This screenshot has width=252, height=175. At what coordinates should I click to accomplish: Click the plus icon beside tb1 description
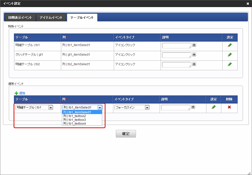tap(194, 45)
